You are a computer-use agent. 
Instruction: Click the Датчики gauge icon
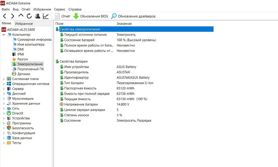pyautogui.click(x=14, y=74)
